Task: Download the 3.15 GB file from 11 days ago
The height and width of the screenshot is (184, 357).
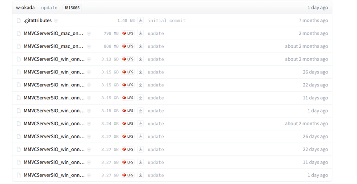Action: click(x=141, y=98)
